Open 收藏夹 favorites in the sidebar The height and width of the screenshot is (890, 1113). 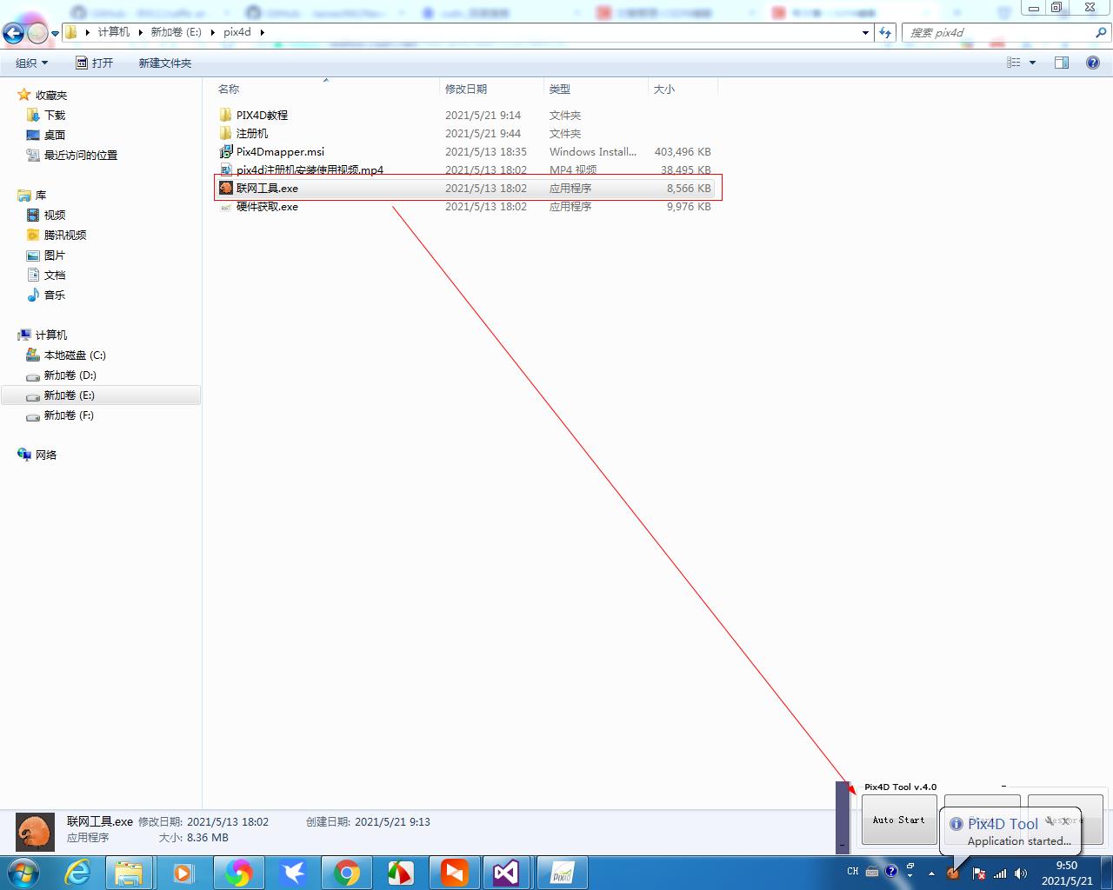pyautogui.click(x=51, y=95)
